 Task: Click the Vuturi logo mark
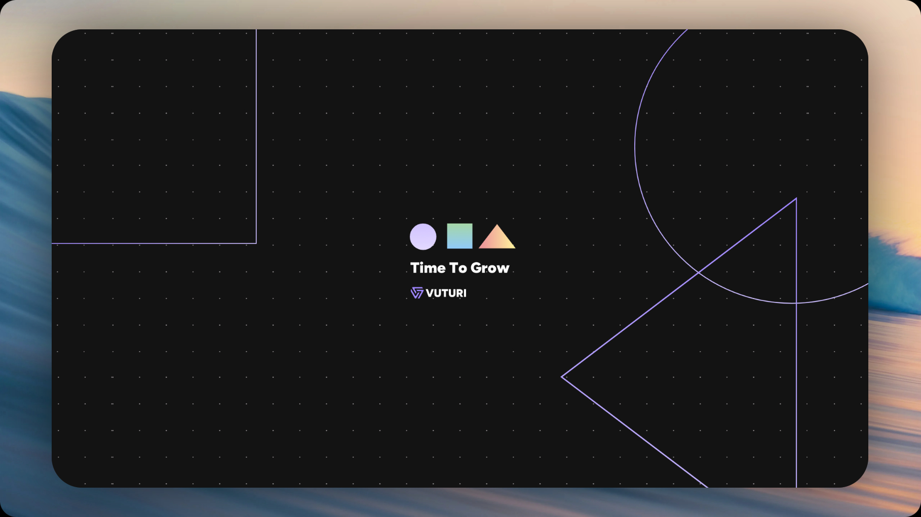coord(417,293)
